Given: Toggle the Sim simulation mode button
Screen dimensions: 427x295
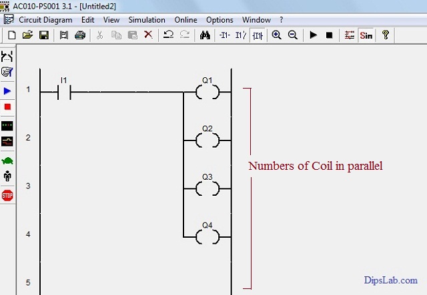Looking at the screenshot, I should (x=366, y=35).
